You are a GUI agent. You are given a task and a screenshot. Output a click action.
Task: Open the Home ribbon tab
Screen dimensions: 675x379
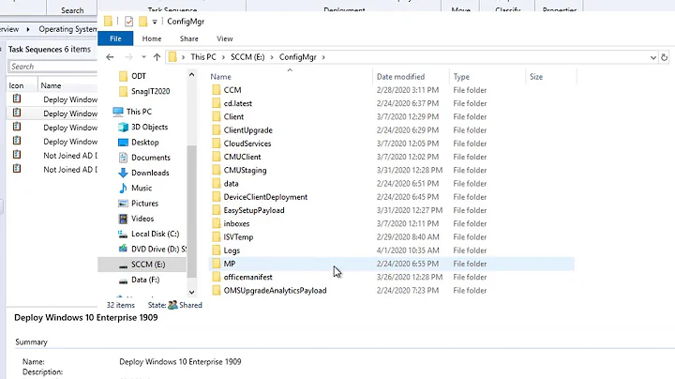click(152, 38)
